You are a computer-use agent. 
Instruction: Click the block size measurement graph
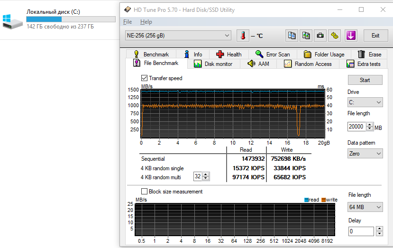coord(235,220)
